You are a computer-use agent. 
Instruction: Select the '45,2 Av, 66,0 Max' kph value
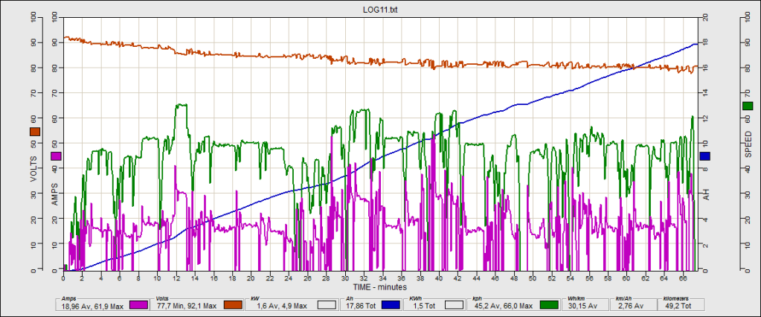[x=504, y=306]
